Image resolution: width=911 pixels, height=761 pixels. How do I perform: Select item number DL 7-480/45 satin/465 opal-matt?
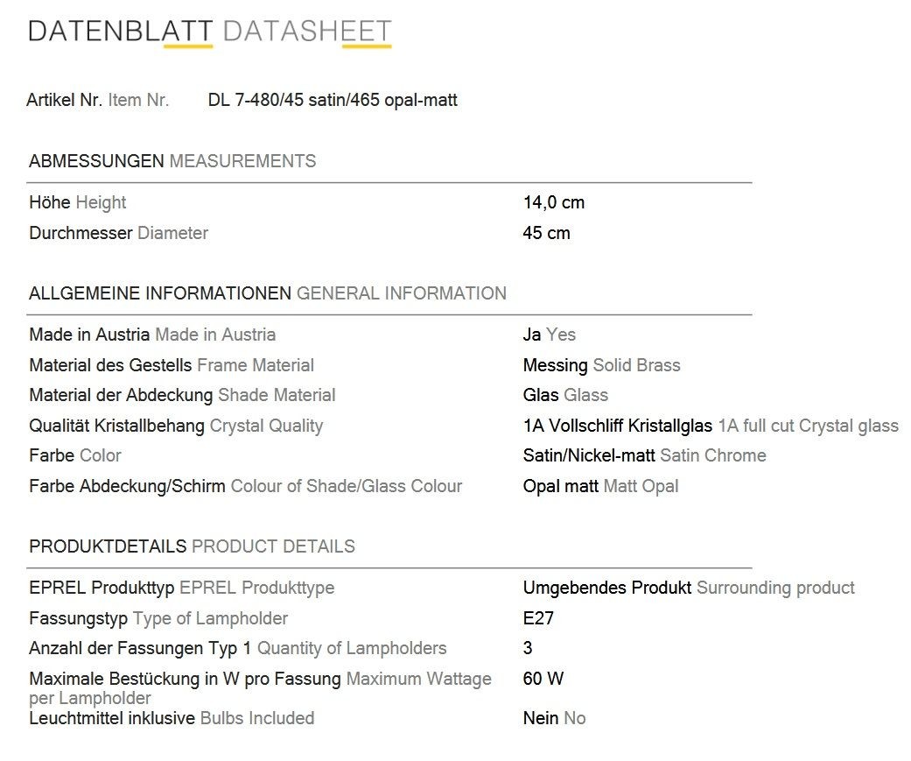pos(333,100)
